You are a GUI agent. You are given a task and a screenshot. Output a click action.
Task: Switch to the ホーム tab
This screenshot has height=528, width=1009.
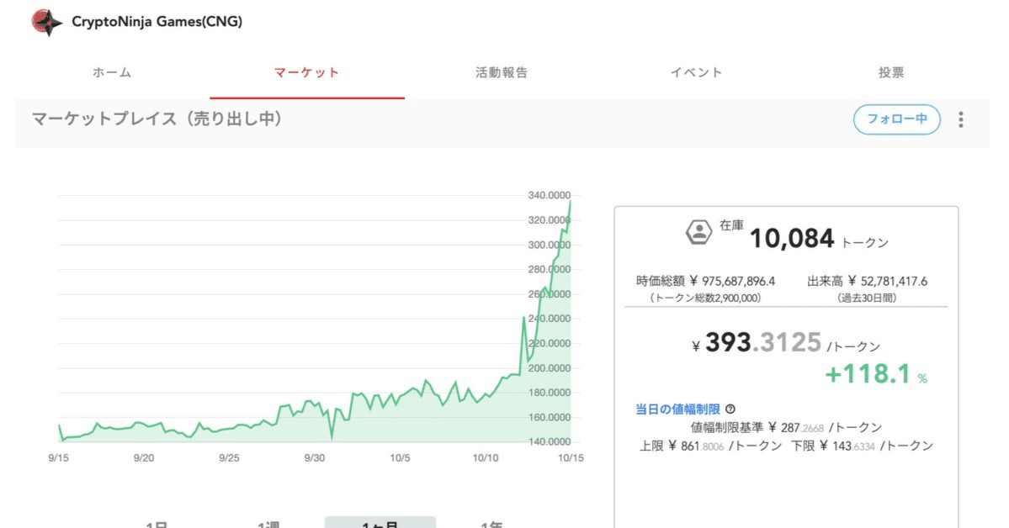tap(111, 73)
